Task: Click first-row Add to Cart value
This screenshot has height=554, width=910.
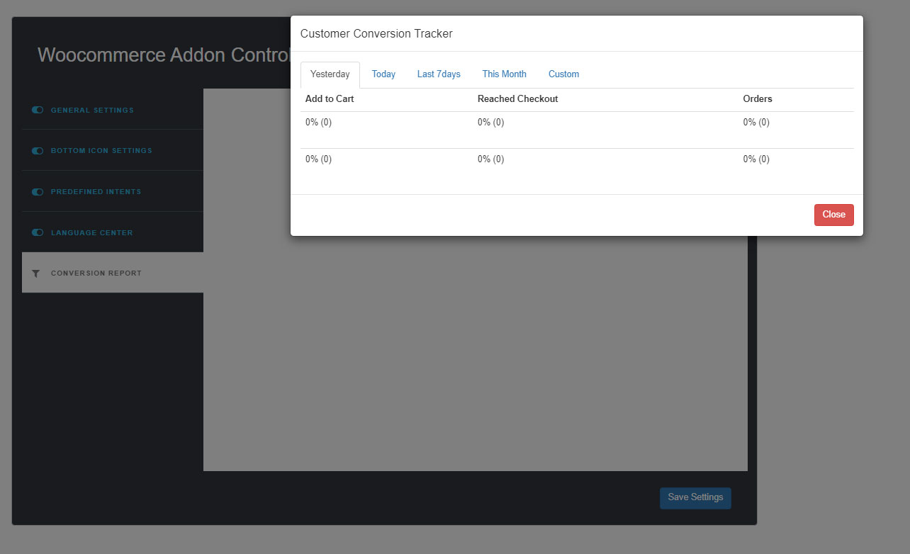Action: point(318,123)
